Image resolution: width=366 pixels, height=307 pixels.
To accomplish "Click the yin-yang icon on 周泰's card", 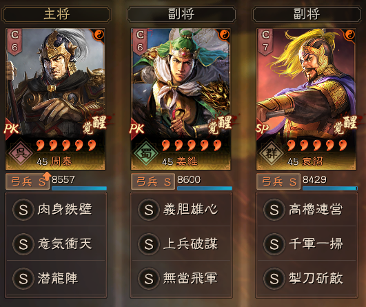I will coord(99,34).
